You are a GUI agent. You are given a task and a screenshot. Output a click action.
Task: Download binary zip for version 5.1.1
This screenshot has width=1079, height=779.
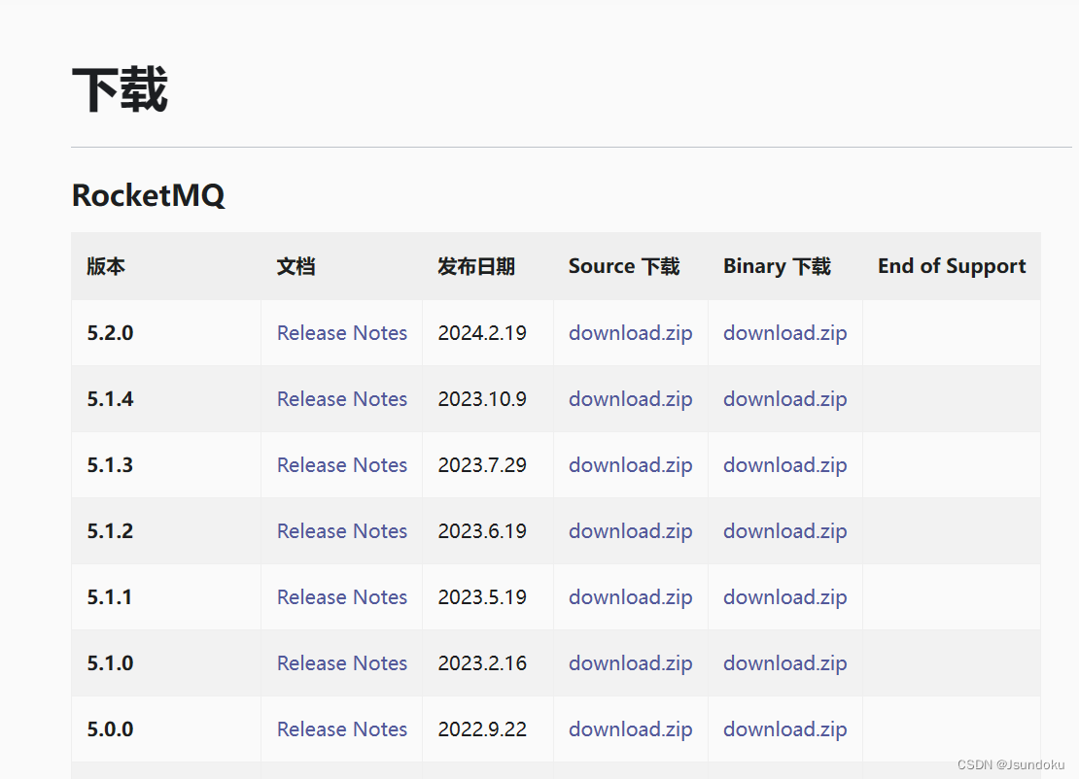pos(785,596)
